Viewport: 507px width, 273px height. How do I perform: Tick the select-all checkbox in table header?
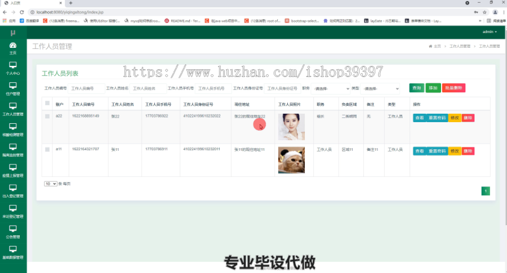pyautogui.click(x=47, y=103)
